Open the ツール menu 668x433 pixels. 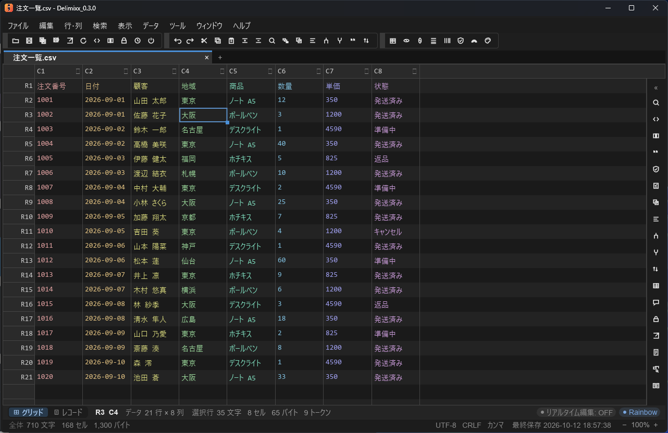click(x=177, y=26)
